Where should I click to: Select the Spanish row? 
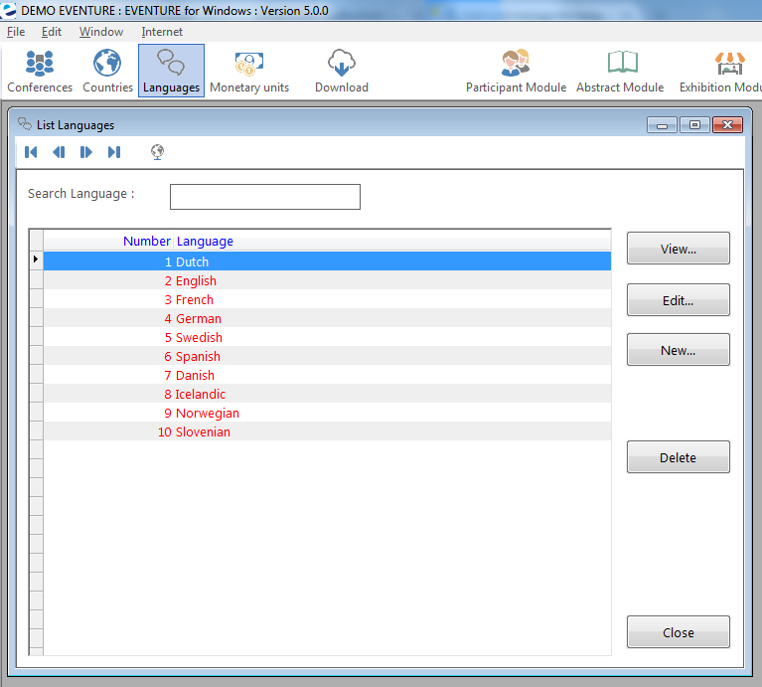pyautogui.click(x=327, y=356)
